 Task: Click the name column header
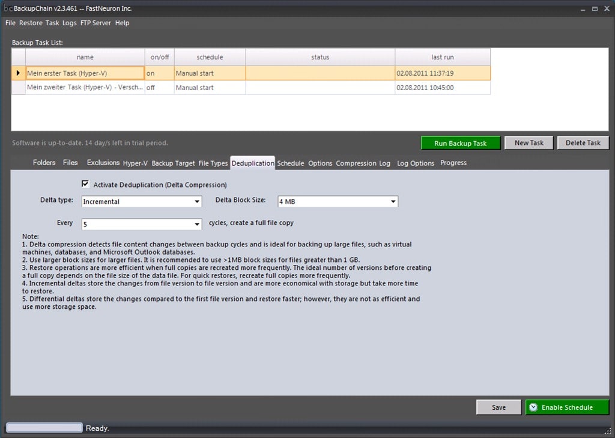click(x=85, y=57)
